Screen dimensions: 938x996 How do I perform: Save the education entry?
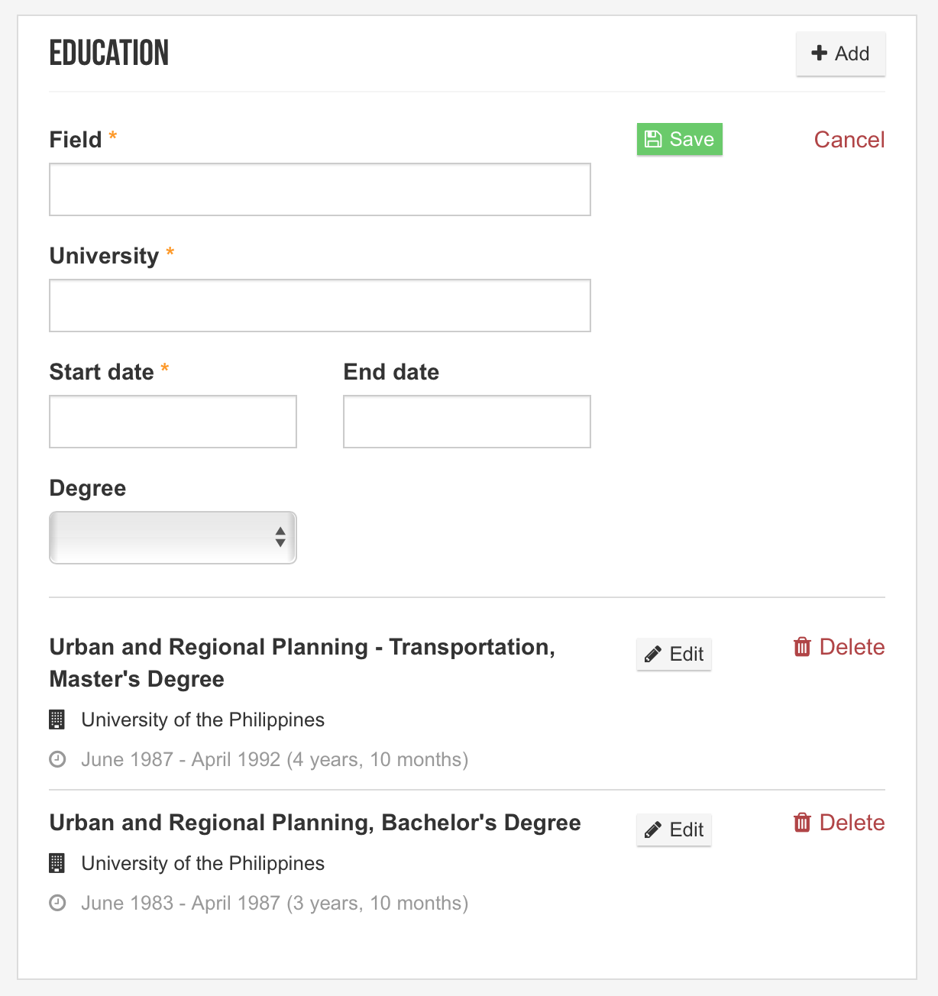(x=680, y=139)
